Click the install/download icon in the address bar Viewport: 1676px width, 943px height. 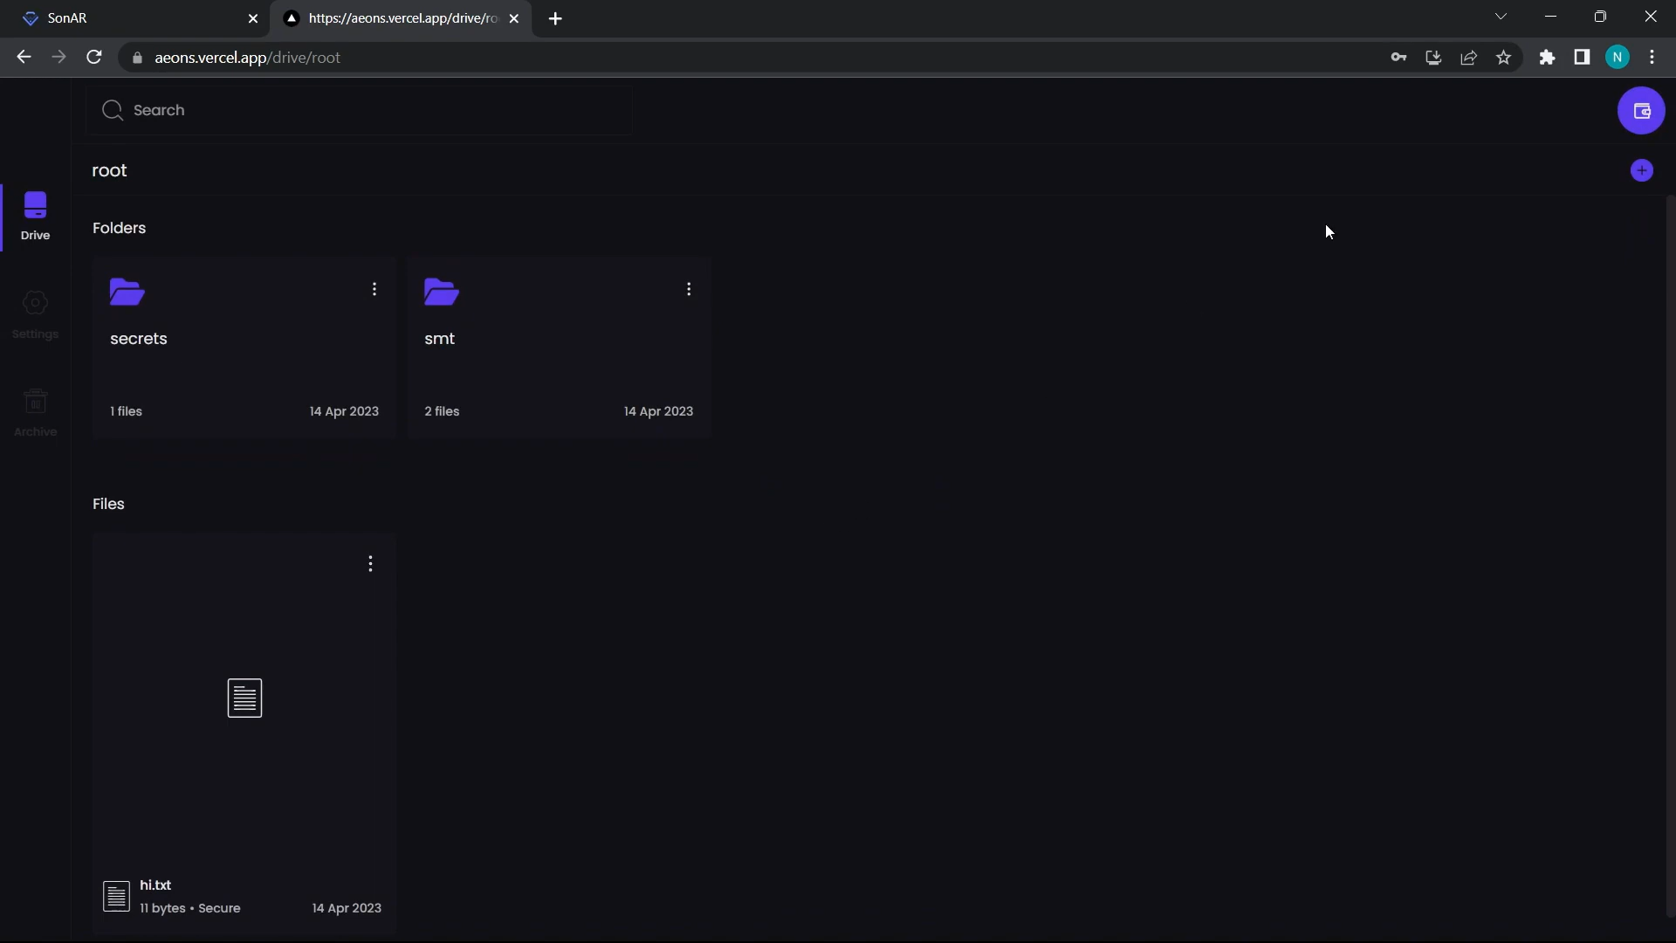1434,57
